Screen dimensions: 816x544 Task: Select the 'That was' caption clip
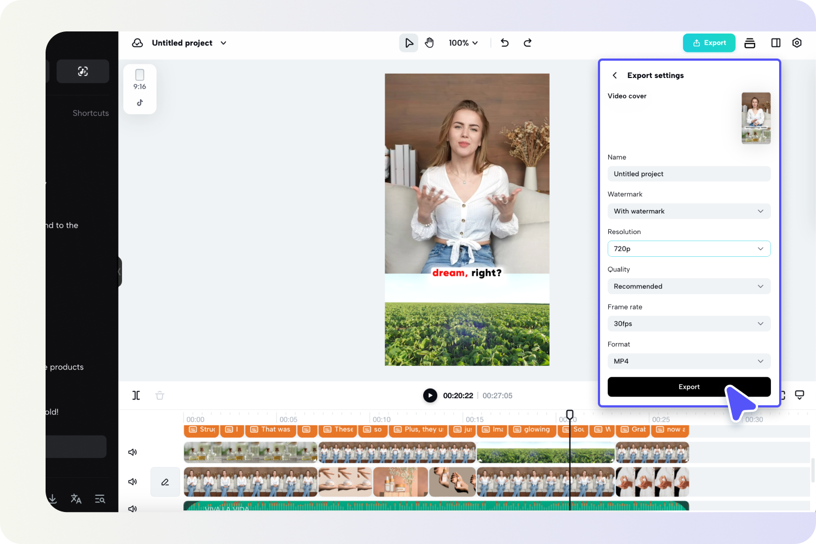pos(271,430)
